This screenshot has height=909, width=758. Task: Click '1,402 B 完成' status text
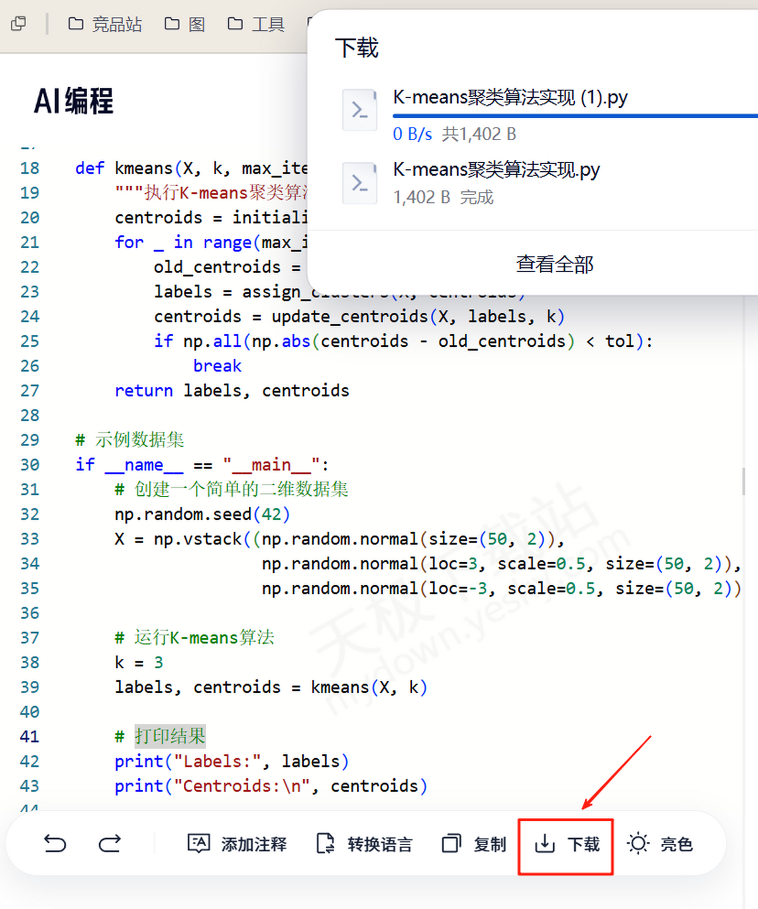click(443, 197)
